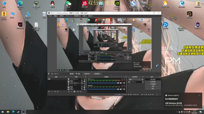Move the scene down in Scenes panel
The width and height of the screenshot is (204, 114).
pos(58,91)
